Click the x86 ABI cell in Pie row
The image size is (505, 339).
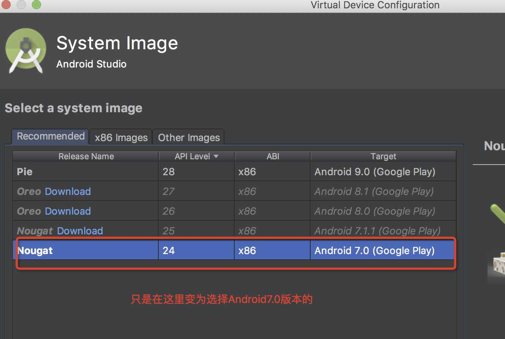point(273,172)
